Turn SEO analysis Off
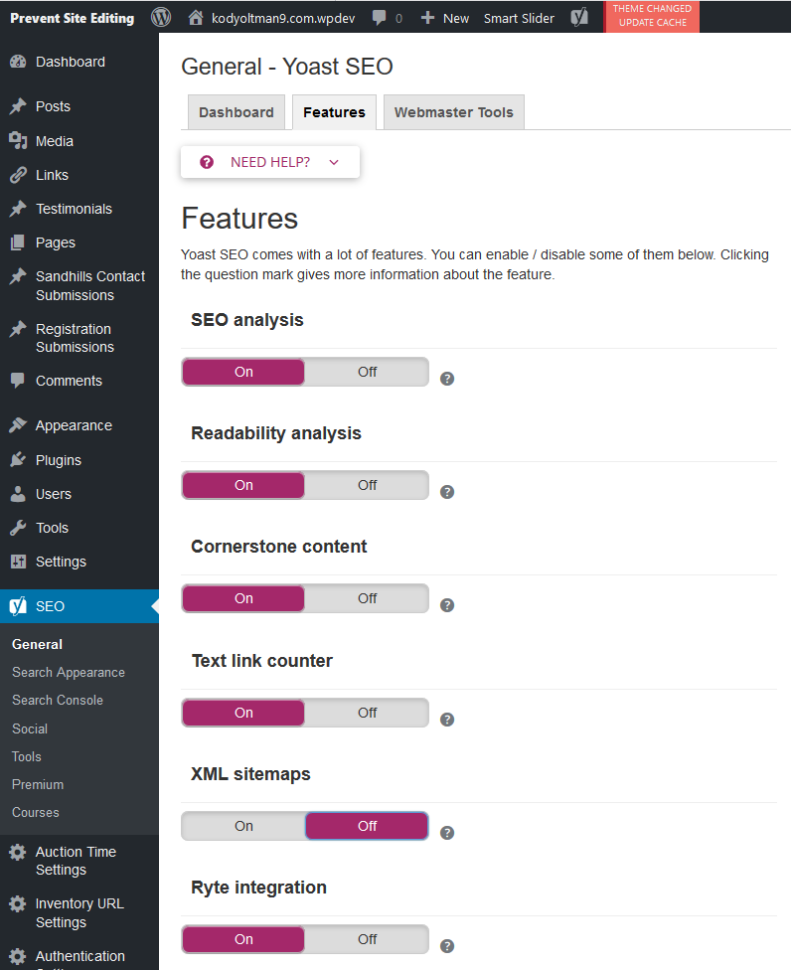This screenshot has width=791, height=970. pos(367,372)
